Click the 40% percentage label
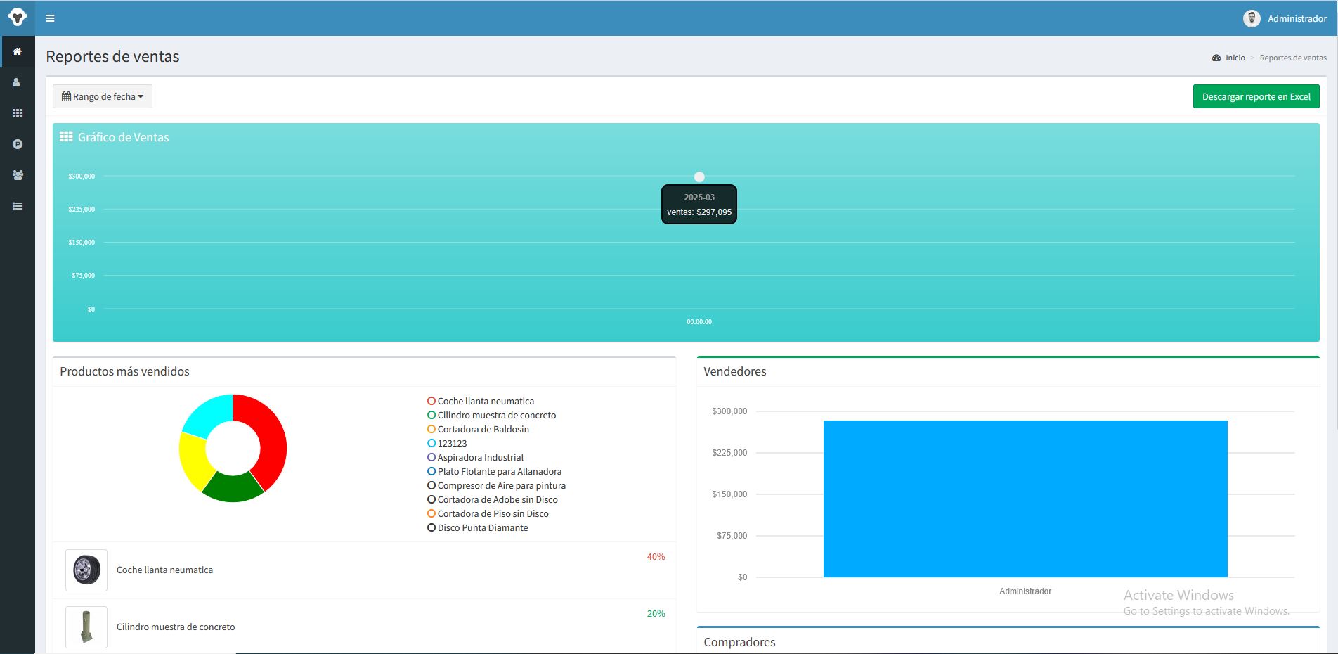The width and height of the screenshot is (1338, 654). pyautogui.click(x=656, y=557)
